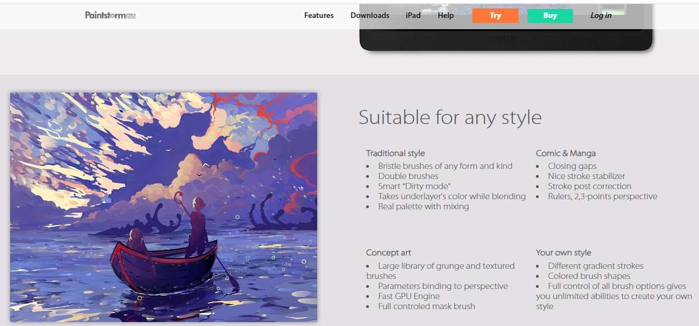Click the 'Traditional style' subheading
Viewport: 699px width, 326px height.
click(x=395, y=153)
